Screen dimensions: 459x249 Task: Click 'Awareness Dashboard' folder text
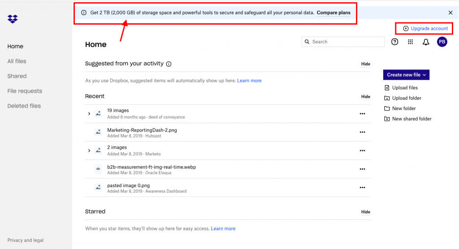[x=166, y=191]
